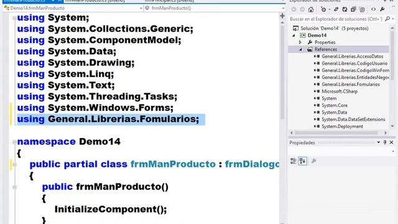Click the reference icon beside System

tap(317, 98)
